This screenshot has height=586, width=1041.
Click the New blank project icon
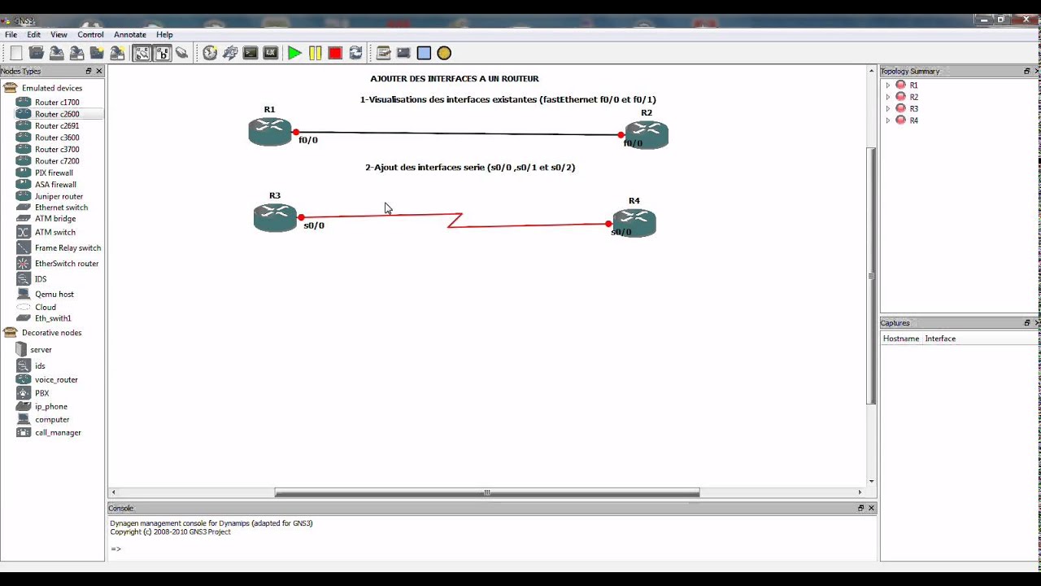[15, 53]
